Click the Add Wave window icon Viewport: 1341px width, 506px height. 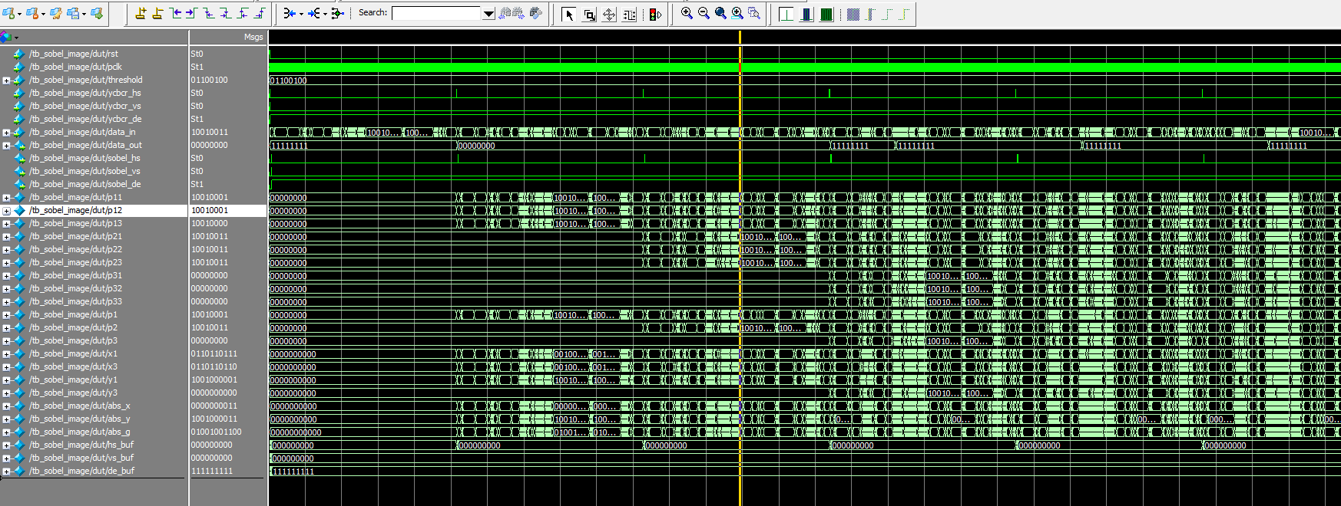9,13
